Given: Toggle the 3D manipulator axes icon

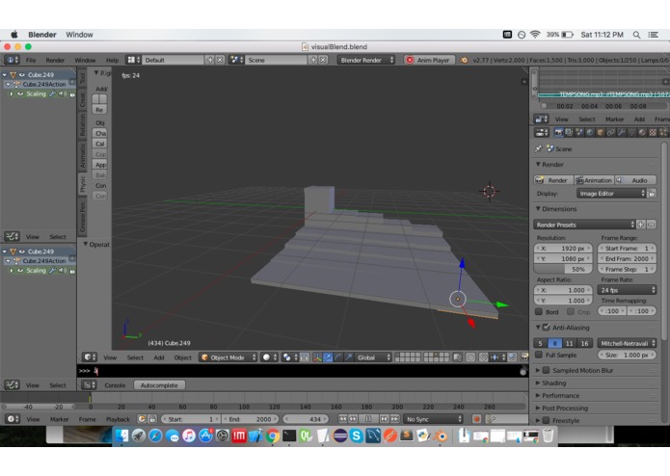Looking at the screenshot, I should point(317,357).
